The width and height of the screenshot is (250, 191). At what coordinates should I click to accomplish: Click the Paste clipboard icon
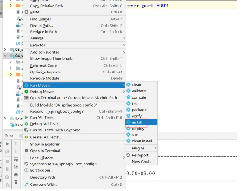(26, 12)
